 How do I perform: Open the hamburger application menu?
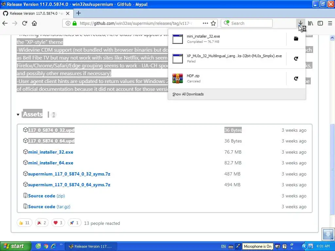coord(330,23)
